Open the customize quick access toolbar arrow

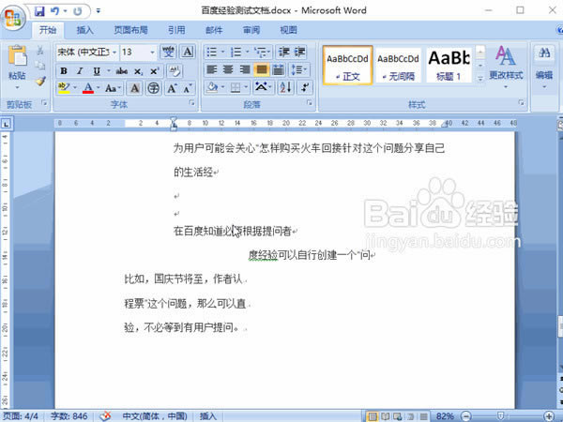pyautogui.click(x=98, y=11)
